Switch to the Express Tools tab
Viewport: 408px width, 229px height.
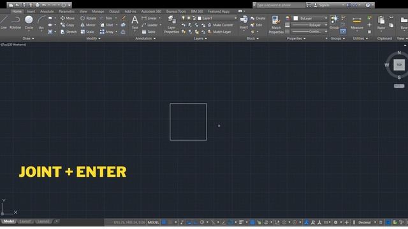pos(176,11)
